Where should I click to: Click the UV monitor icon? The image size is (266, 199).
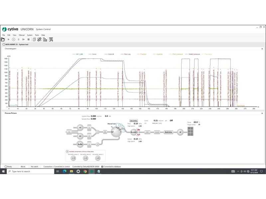[x=147, y=132]
